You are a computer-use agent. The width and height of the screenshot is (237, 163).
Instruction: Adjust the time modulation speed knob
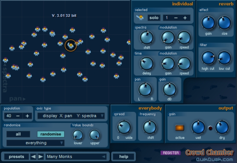click(184, 64)
